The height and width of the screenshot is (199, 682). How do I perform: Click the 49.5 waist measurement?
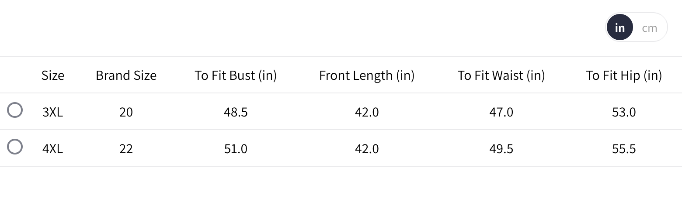point(501,149)
